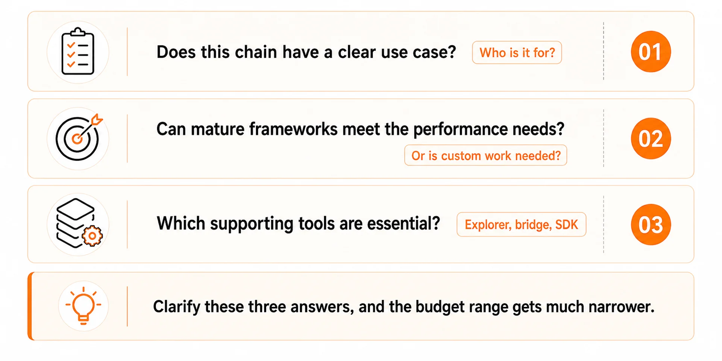This screenshot has height=361, width=722.
Task: Select the orange 02 number badge
Action: 651,138
